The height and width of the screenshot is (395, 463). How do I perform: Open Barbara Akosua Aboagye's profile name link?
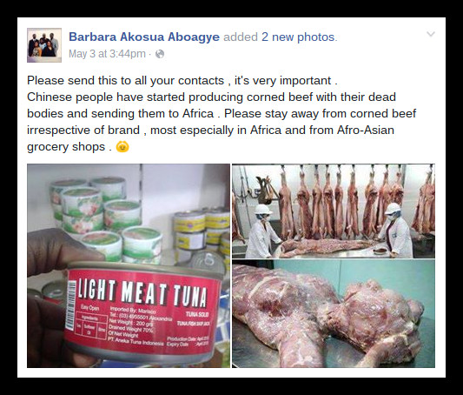144,37
